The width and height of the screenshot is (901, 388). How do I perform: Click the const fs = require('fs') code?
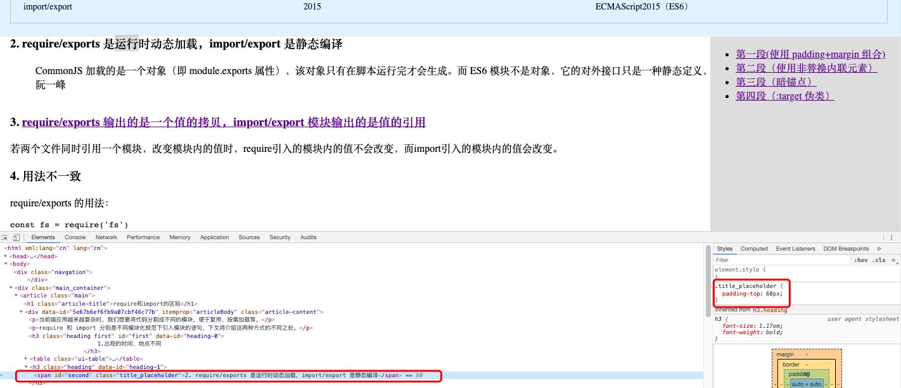pyautogui.click(x=69, y=225)
